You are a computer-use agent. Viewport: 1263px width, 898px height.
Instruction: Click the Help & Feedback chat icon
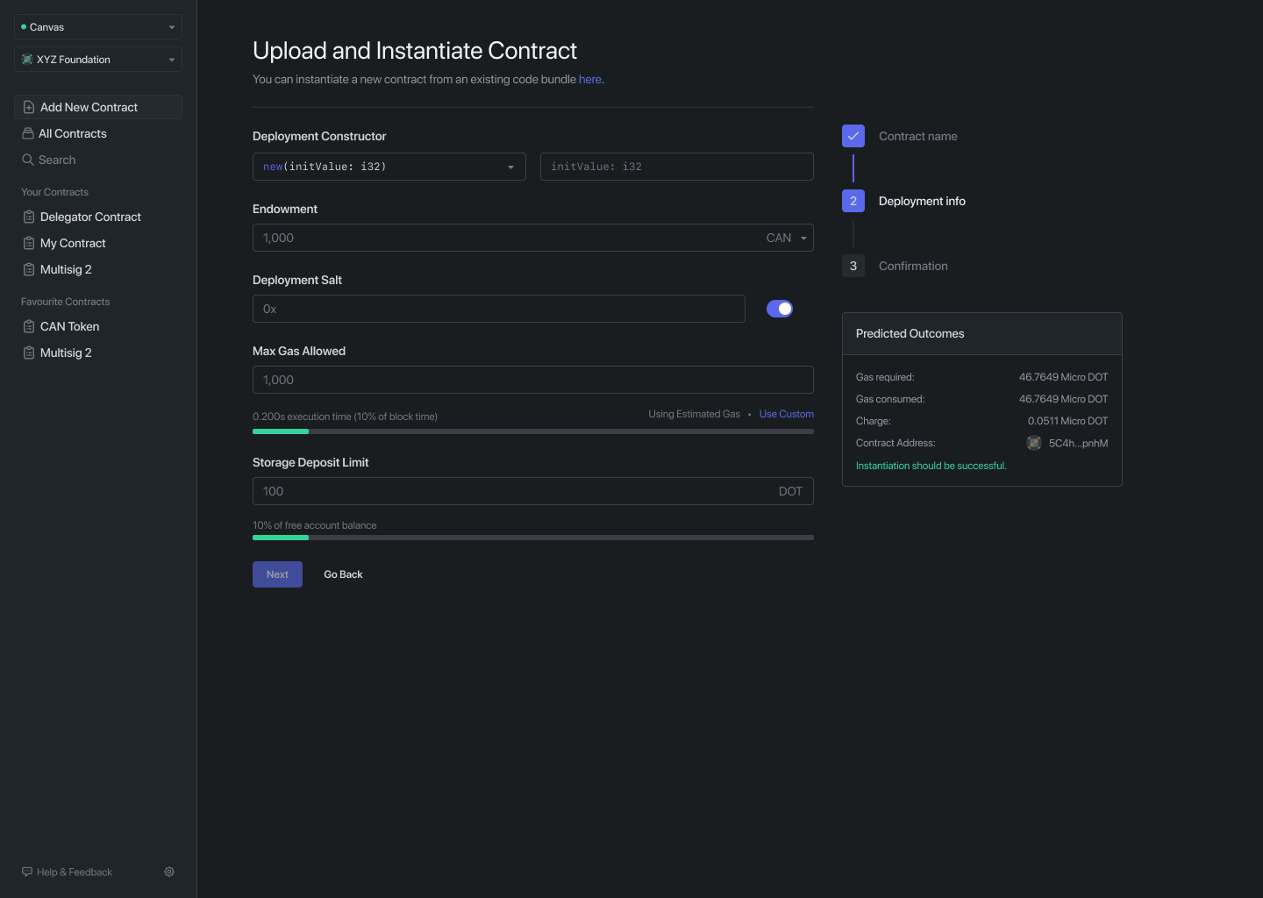(27, 872)
